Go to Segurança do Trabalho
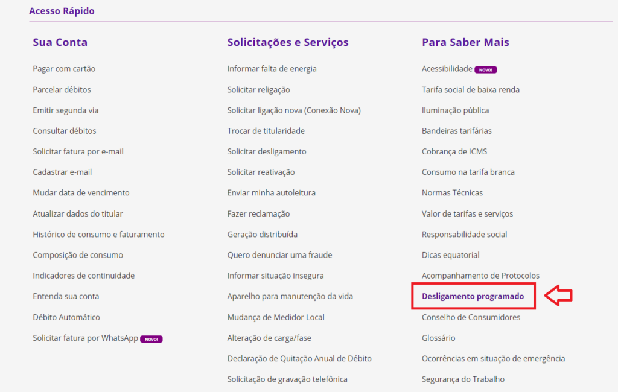This screenshot has width=618, height=392. 463,379
